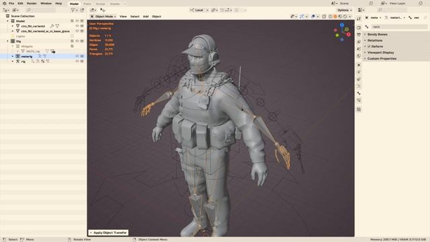This screenshot has width=430, height=242.
Task: Click the bone name field 'neck'
Action: pyautogui.click(x=399, y=27)
